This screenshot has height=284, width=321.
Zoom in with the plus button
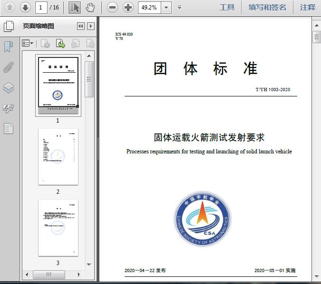pyautogui.click(x=128, y=8)
